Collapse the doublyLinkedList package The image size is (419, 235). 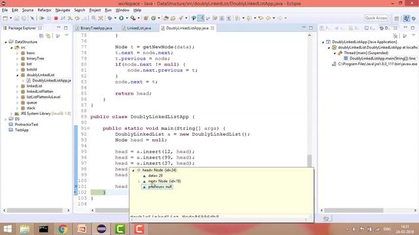click(18, 75)
